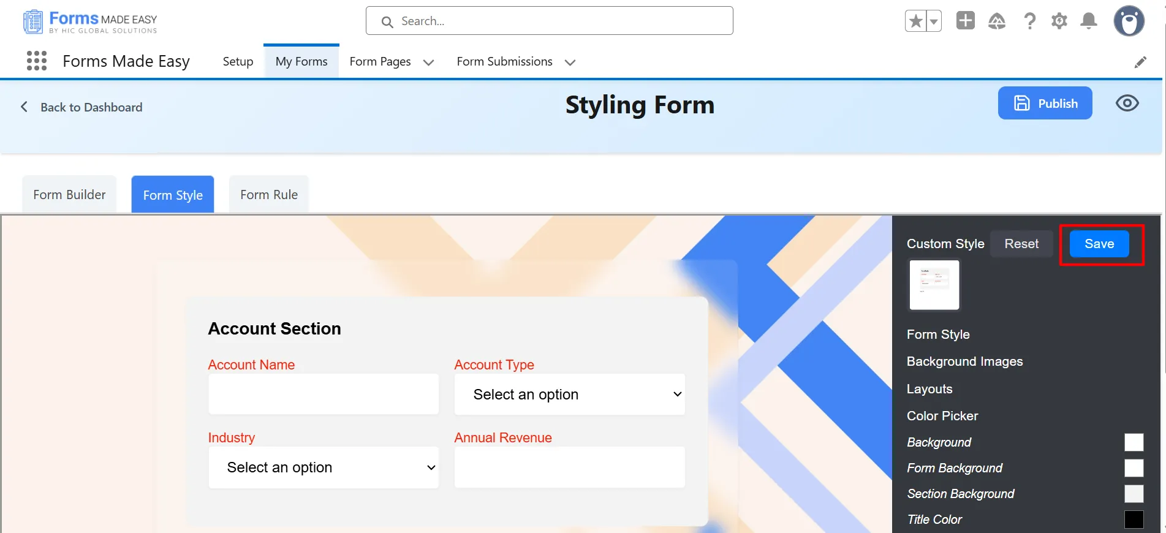View notifications bell icon

1088,21
